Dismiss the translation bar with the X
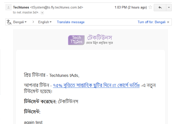The width and height of the screenshot is (187, 124). (168, 22)
